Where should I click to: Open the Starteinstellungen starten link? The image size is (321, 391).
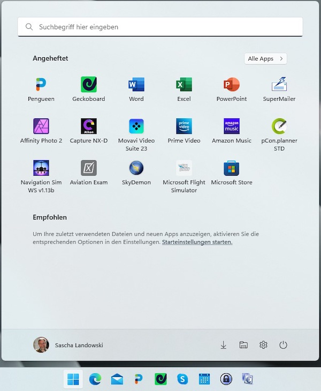(197, 242)
